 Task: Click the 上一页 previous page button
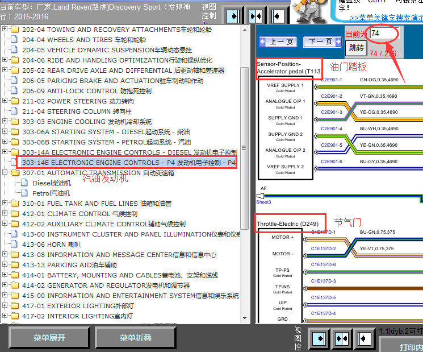pos(278,42)
